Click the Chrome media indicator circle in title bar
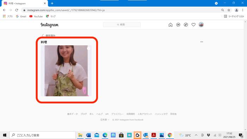 tap(216, 3)
